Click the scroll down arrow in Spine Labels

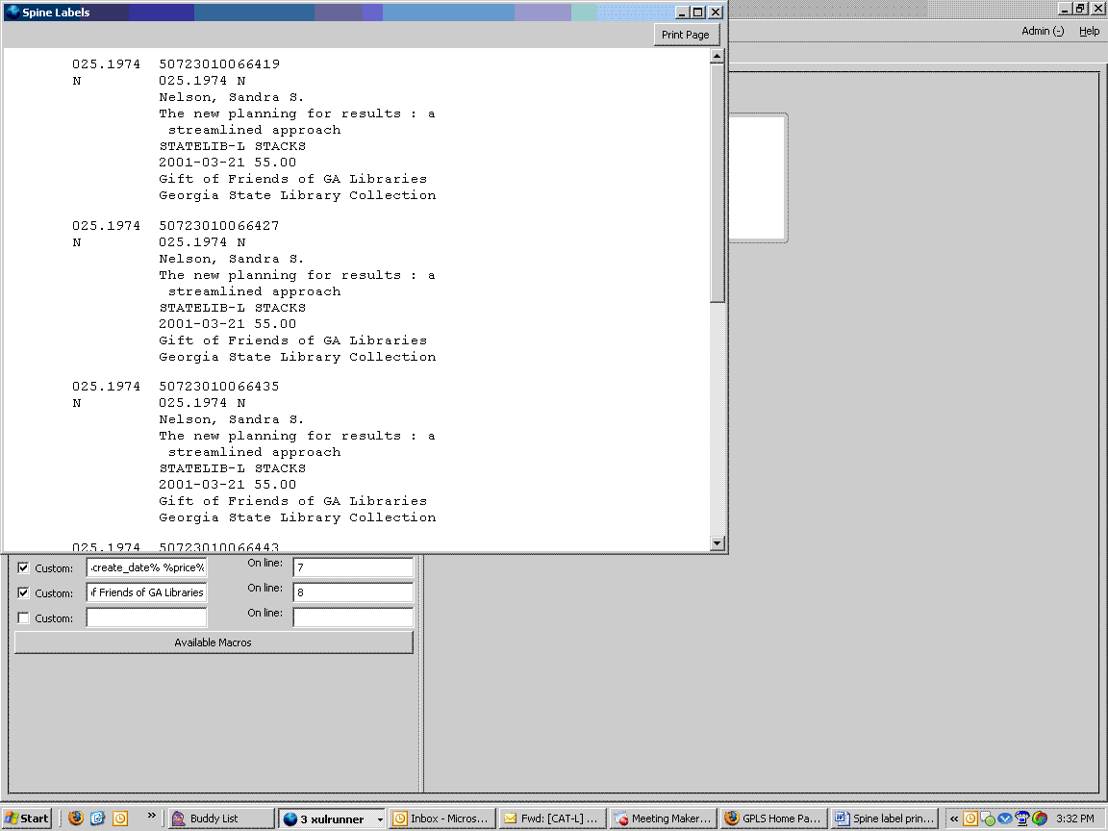click(717, 543)
